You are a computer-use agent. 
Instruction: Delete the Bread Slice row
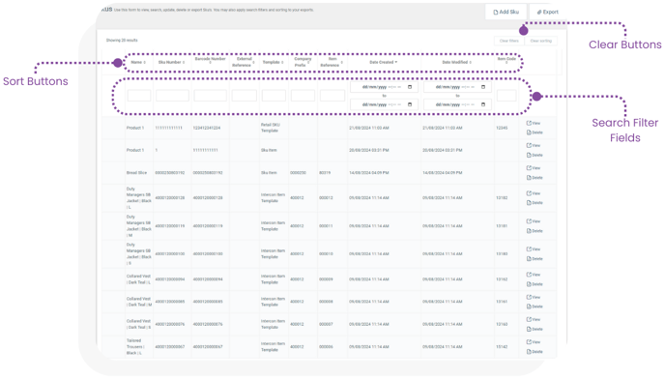[535, 177]
